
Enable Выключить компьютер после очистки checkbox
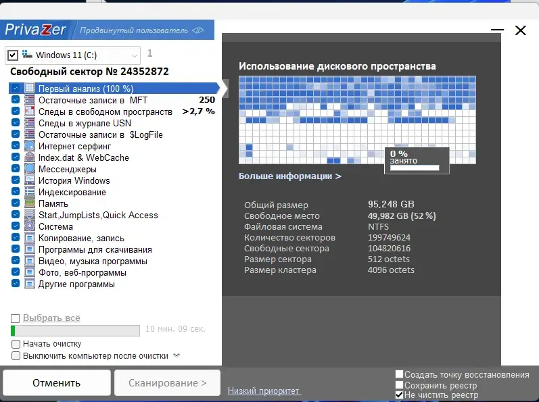pyautogui.click(x=16, y=355)
